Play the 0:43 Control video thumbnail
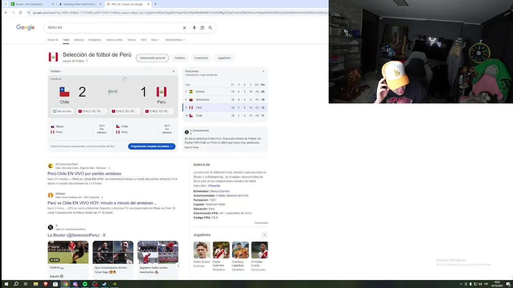513x288 pixels. pyautogui.click(x=68, y=252)
